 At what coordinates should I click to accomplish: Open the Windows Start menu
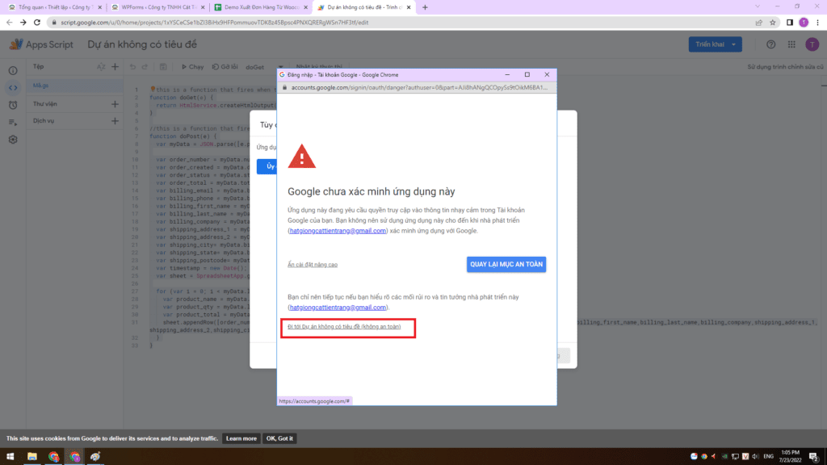[x=10, y=457]
